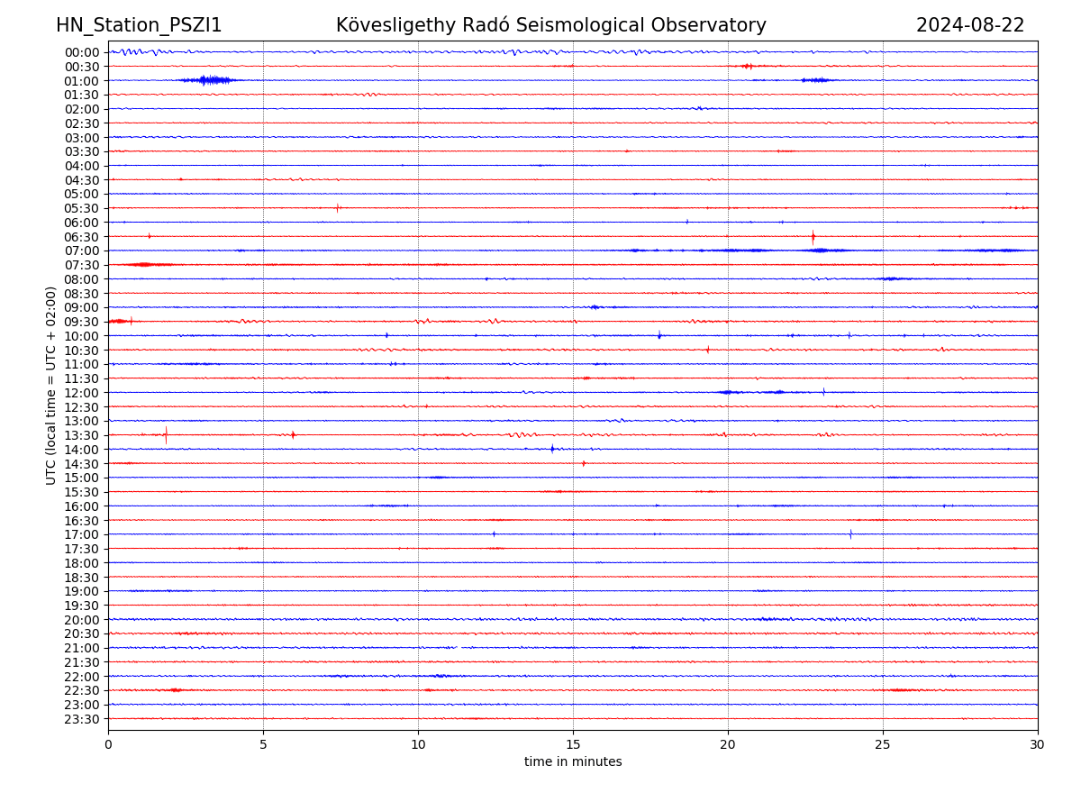Image resolution: width=1081 pixels, height=811 pixels.
Task: Click the HN_Station_PSZI1 station title
Action: [x=139, y=25]
